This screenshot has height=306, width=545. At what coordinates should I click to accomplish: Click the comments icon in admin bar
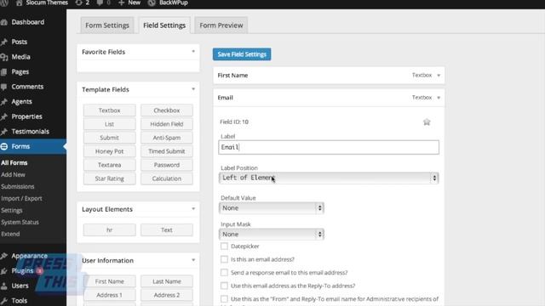100,3
